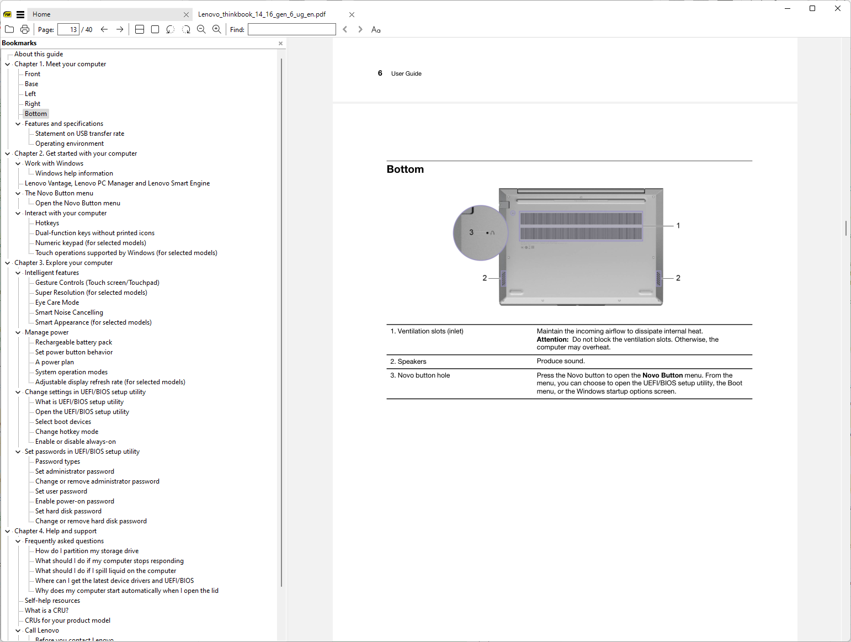Open CRUs for your product model
851x642 pixels.
(x=67, y=620)
